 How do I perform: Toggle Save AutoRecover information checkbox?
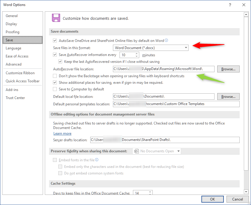[55, 55]
